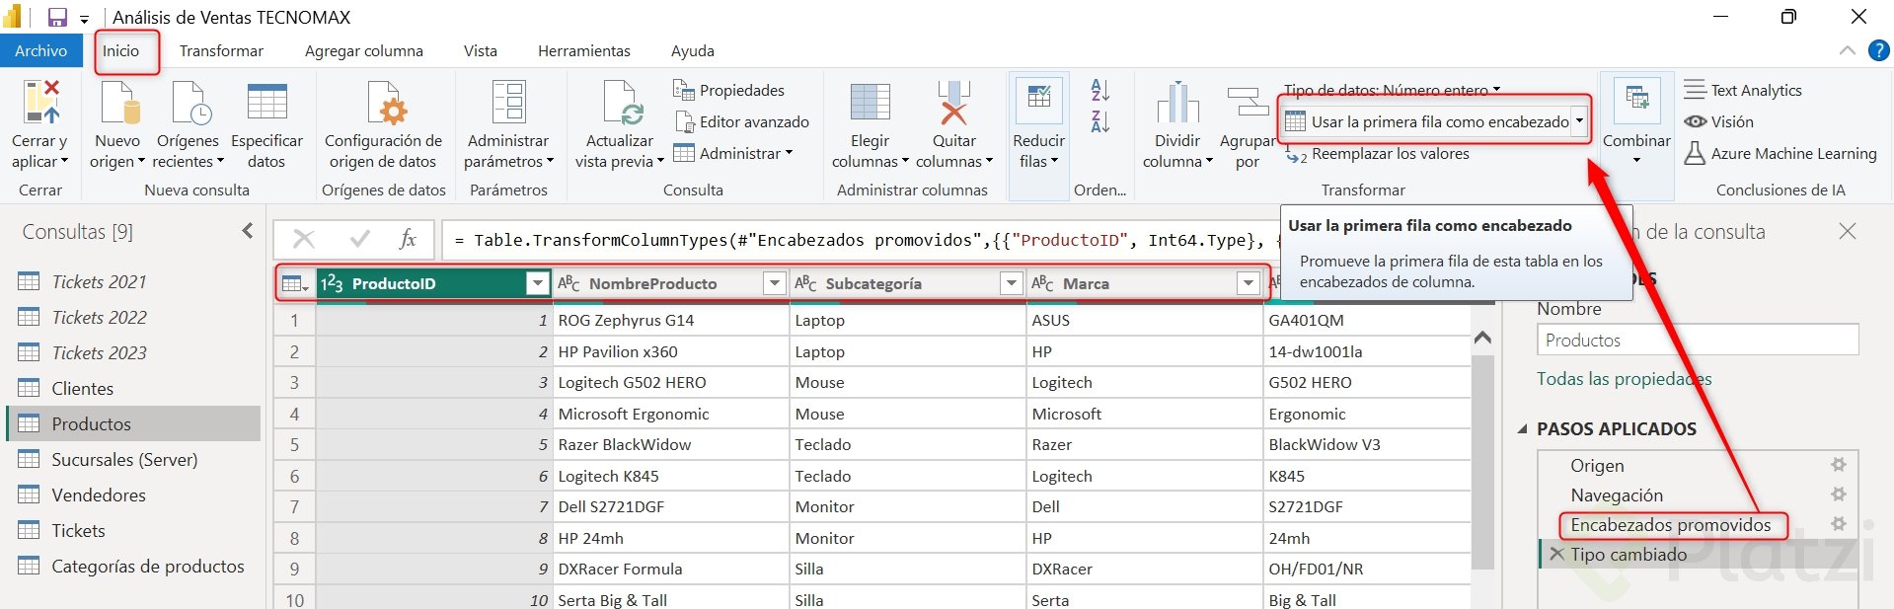Expand the ProductoID column filter dropdown
Image resolution: width=1894 pixels, height=609 pixels.
pyautogui.click(x=537, y=284)
